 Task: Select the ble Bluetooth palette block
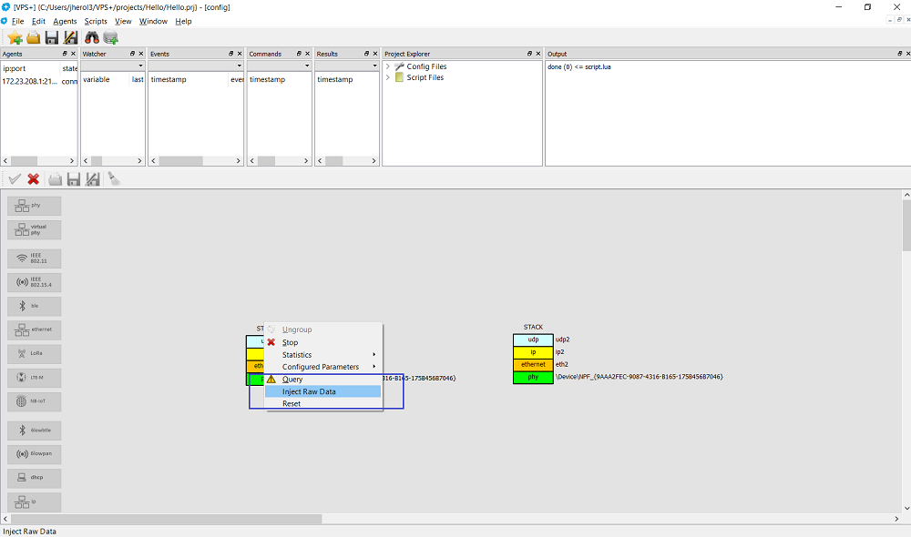click(35, 307)
